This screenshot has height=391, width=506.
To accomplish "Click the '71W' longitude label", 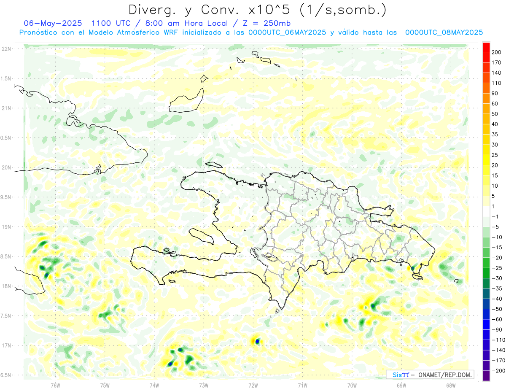I will [x=302, y=385].
